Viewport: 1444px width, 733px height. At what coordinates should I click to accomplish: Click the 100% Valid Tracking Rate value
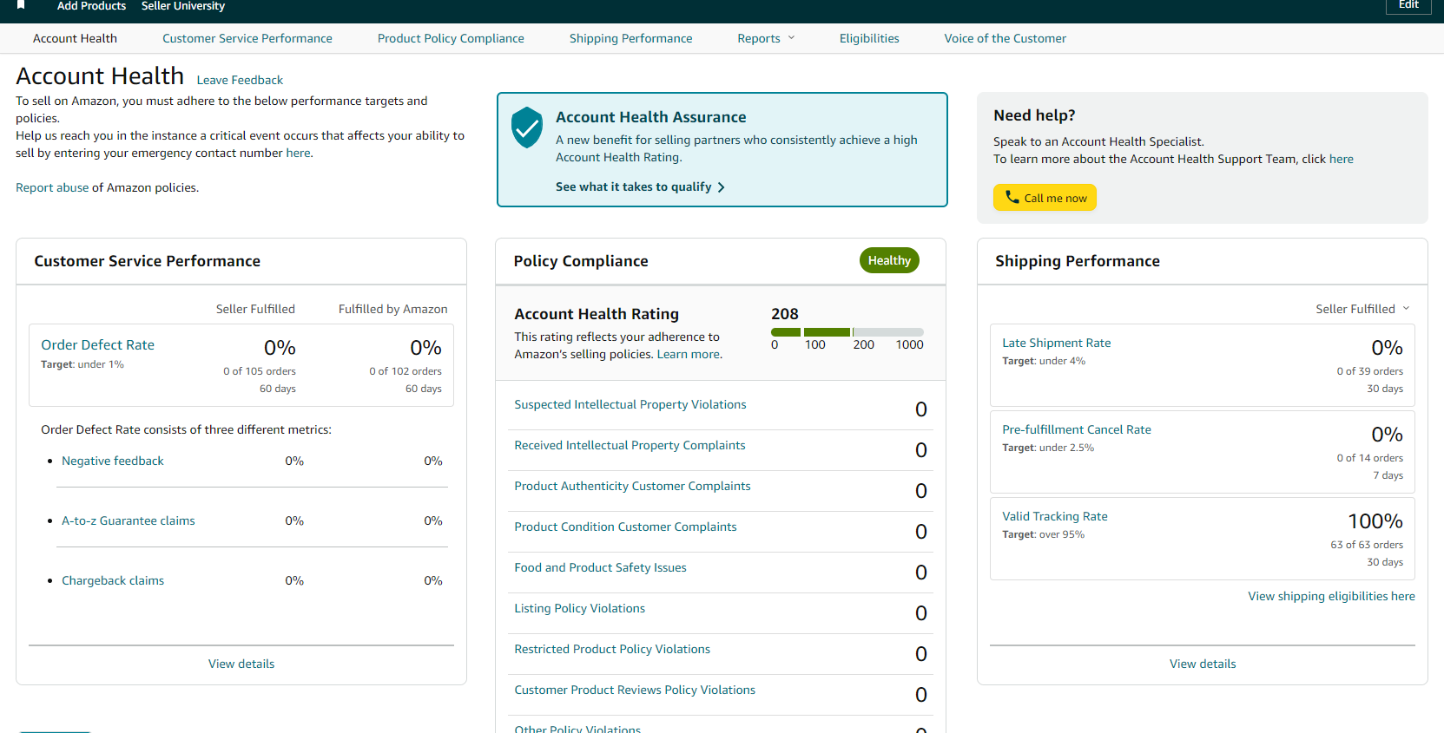coord(1375,521)
